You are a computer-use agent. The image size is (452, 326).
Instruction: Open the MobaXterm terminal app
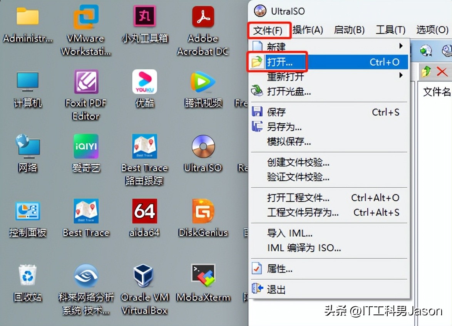[203, 275]
